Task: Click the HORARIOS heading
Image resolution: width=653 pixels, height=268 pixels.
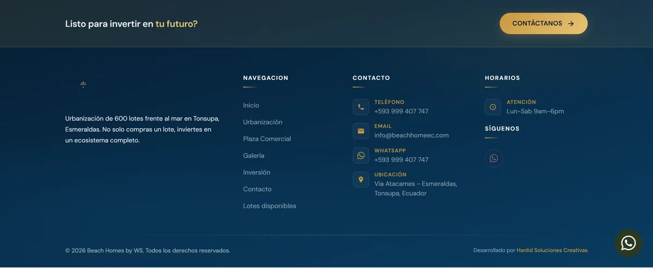Action: (x=502, y=78)
